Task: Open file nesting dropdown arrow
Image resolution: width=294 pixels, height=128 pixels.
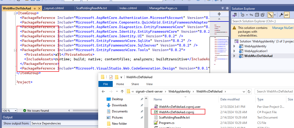Action: [x=275, y=15]
